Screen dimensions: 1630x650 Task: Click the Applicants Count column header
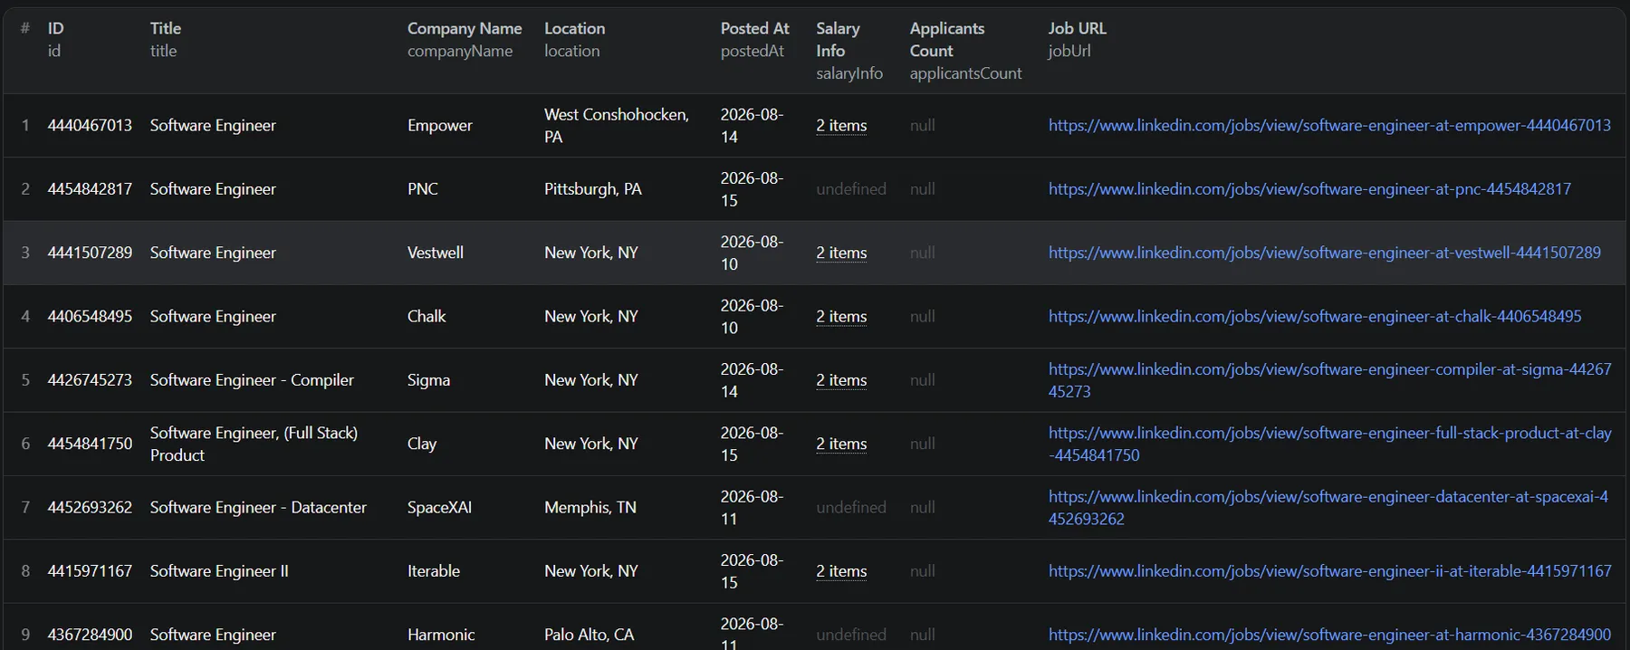pos(946,40)
